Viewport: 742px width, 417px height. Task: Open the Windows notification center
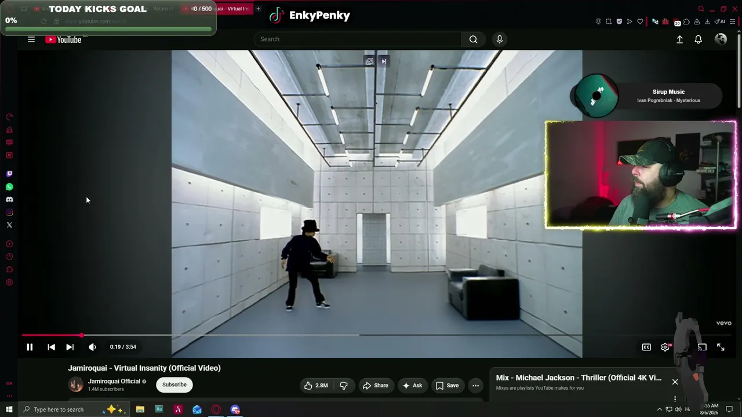click(729, 409)
